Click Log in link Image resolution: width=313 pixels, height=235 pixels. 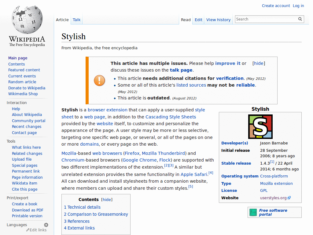coord(298,6)
